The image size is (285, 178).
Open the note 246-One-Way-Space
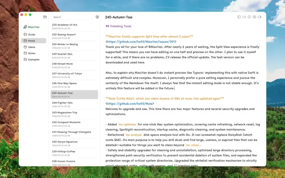point(74,85)
